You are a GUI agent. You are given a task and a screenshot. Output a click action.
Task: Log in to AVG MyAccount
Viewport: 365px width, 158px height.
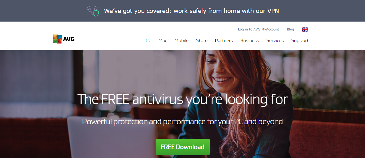coord(258,29)
